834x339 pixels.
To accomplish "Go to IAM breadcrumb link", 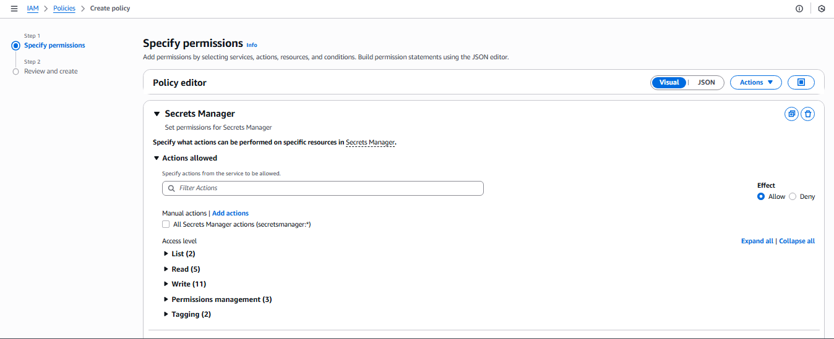I will coord(33,9).
